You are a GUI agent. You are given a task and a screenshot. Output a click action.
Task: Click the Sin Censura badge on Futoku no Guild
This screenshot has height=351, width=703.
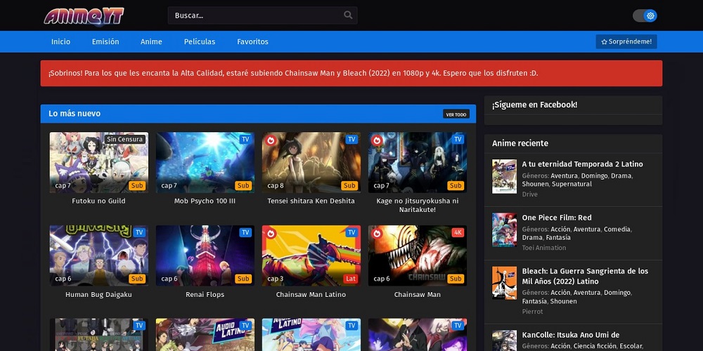coord(124,139)
